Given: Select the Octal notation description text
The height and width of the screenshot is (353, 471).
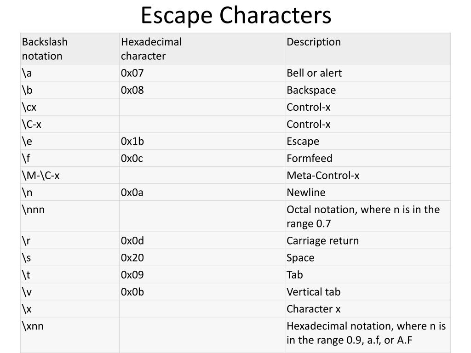Looking at the screenshot, I should pyautogui.click(x=363, y=216).
